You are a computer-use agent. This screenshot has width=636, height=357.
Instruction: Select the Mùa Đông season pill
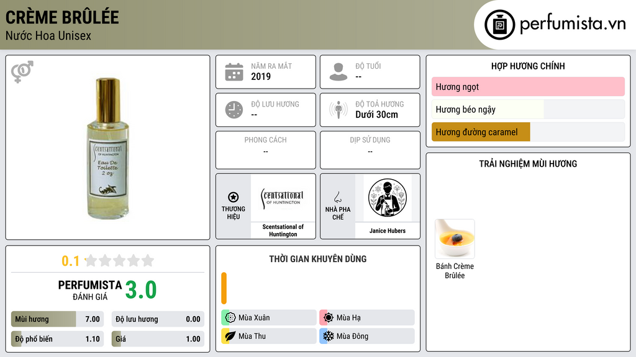pyautogui.click(x=367, y=336)
